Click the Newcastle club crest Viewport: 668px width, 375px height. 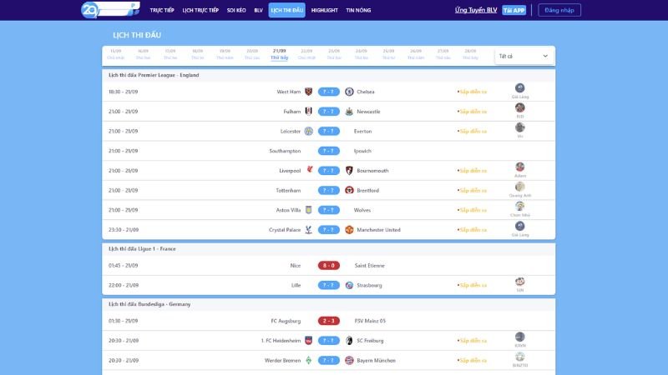[349, 112]
